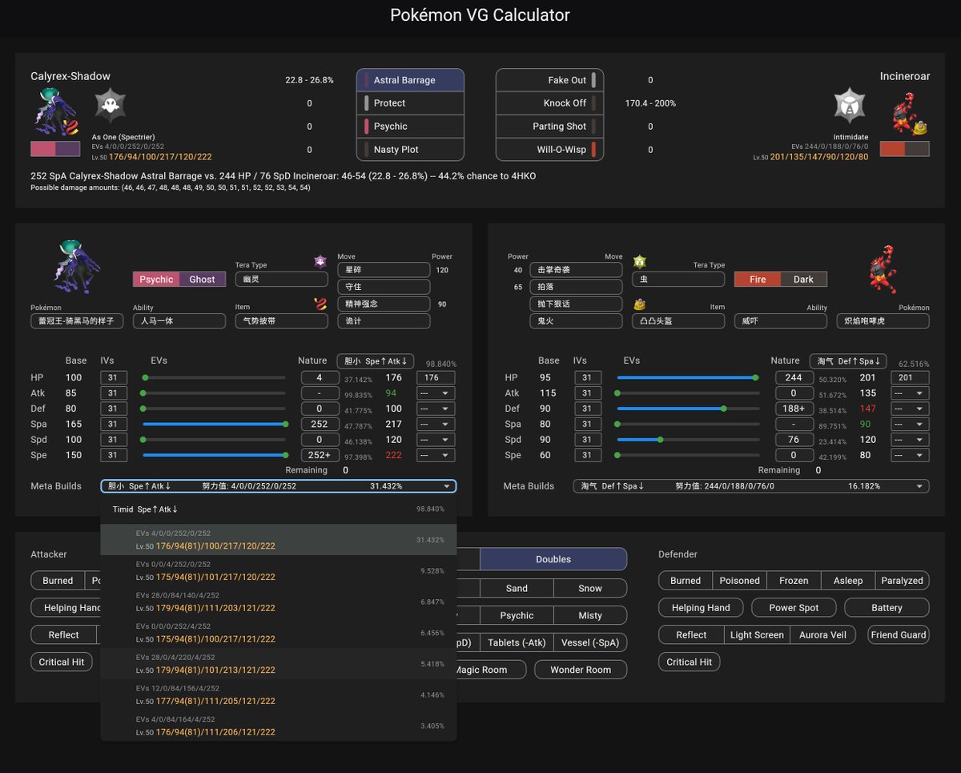This screenshot has width=961, height=773.
Task: Adjust defender Def EV slider
Action: (686, 409)
